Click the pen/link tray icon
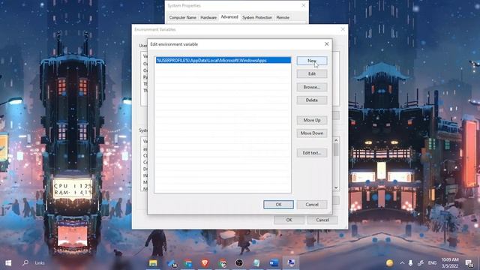Screen dimensions: 480x270 tap(421, 263)
